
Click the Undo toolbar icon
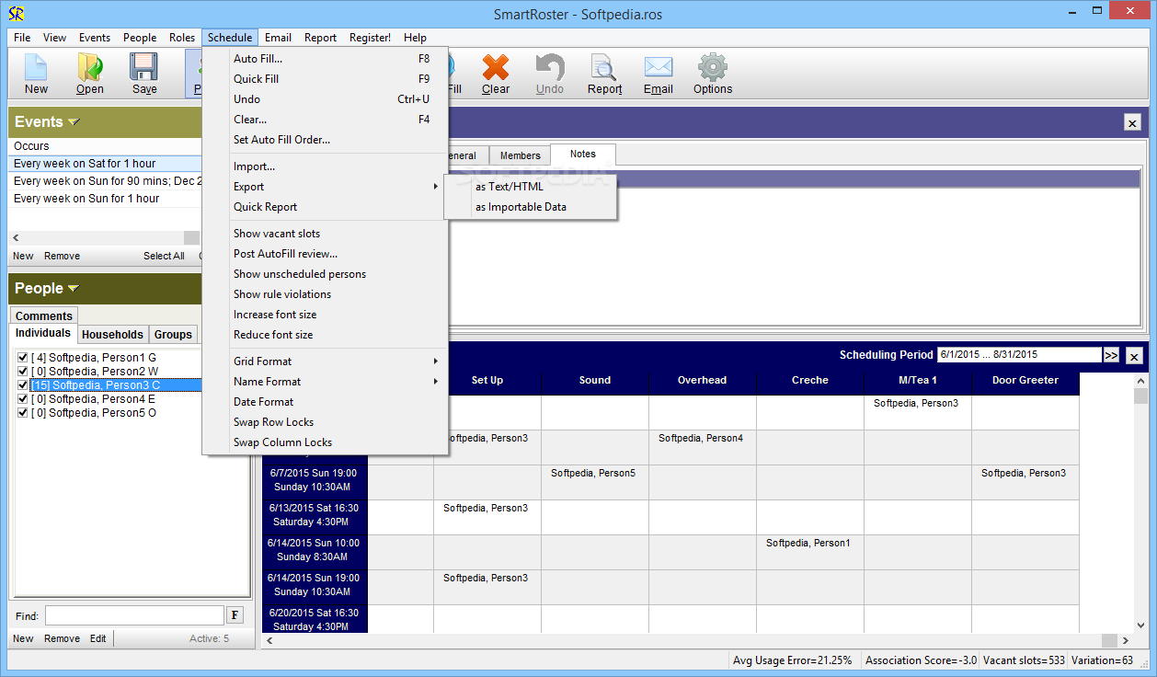click(549, 74)
